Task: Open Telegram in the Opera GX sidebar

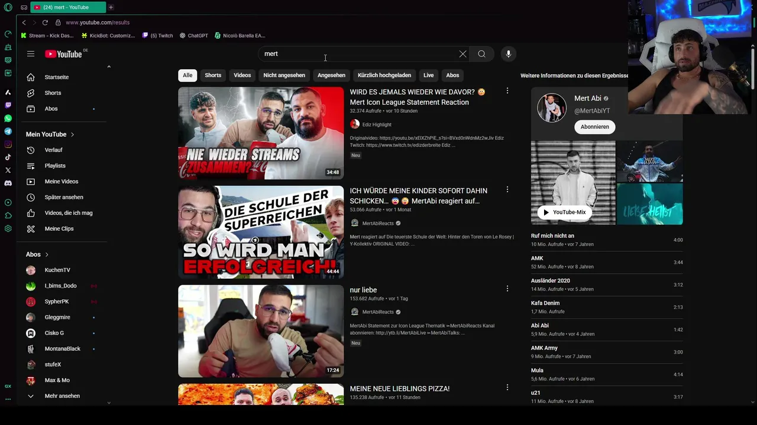Action: tap(8, 131)
